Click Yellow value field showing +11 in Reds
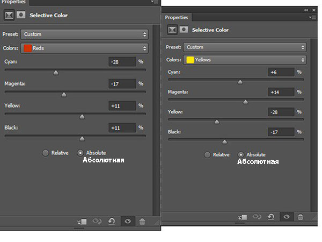The image size is (322, 242). pos(122,106)
